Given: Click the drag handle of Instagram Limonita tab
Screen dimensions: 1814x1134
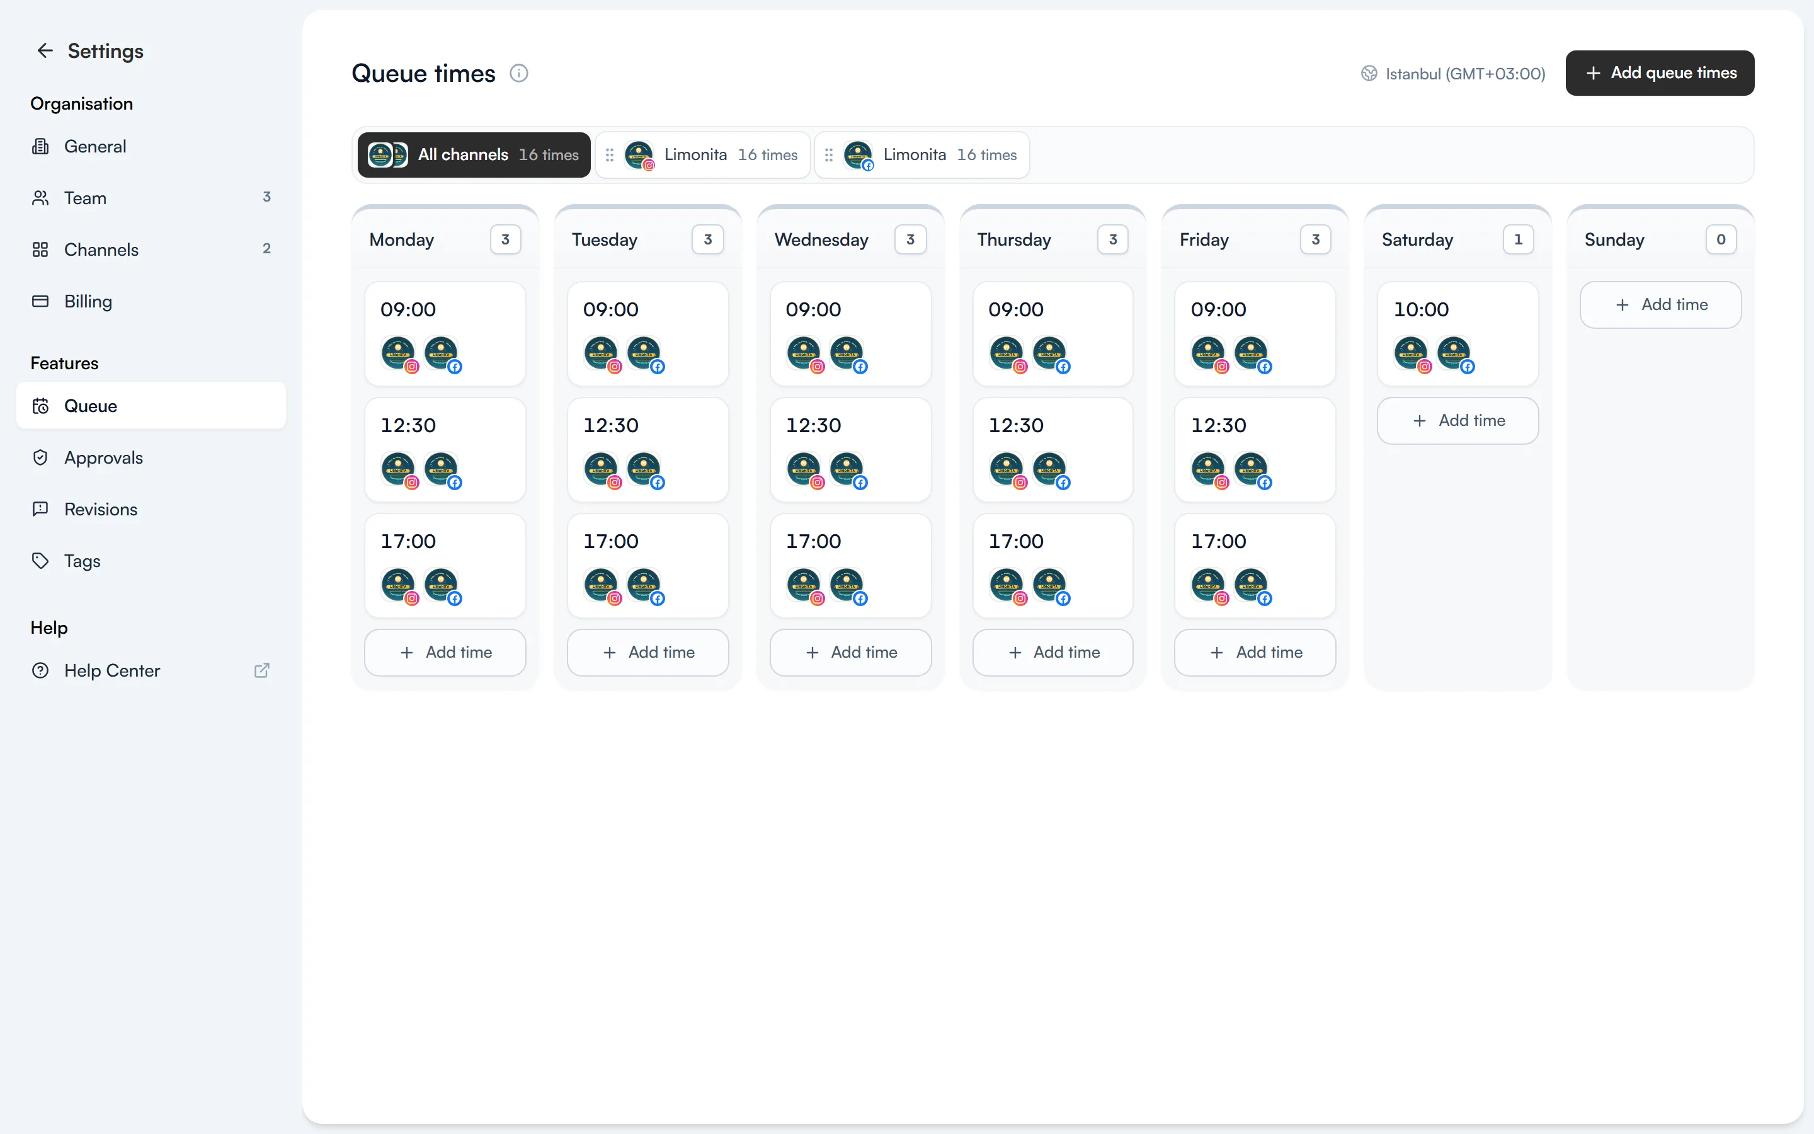Looking at the screenshot, I should [x=610, y=155].
